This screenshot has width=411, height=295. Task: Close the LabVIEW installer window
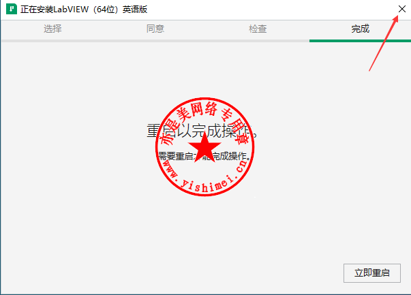click(402, 9)
